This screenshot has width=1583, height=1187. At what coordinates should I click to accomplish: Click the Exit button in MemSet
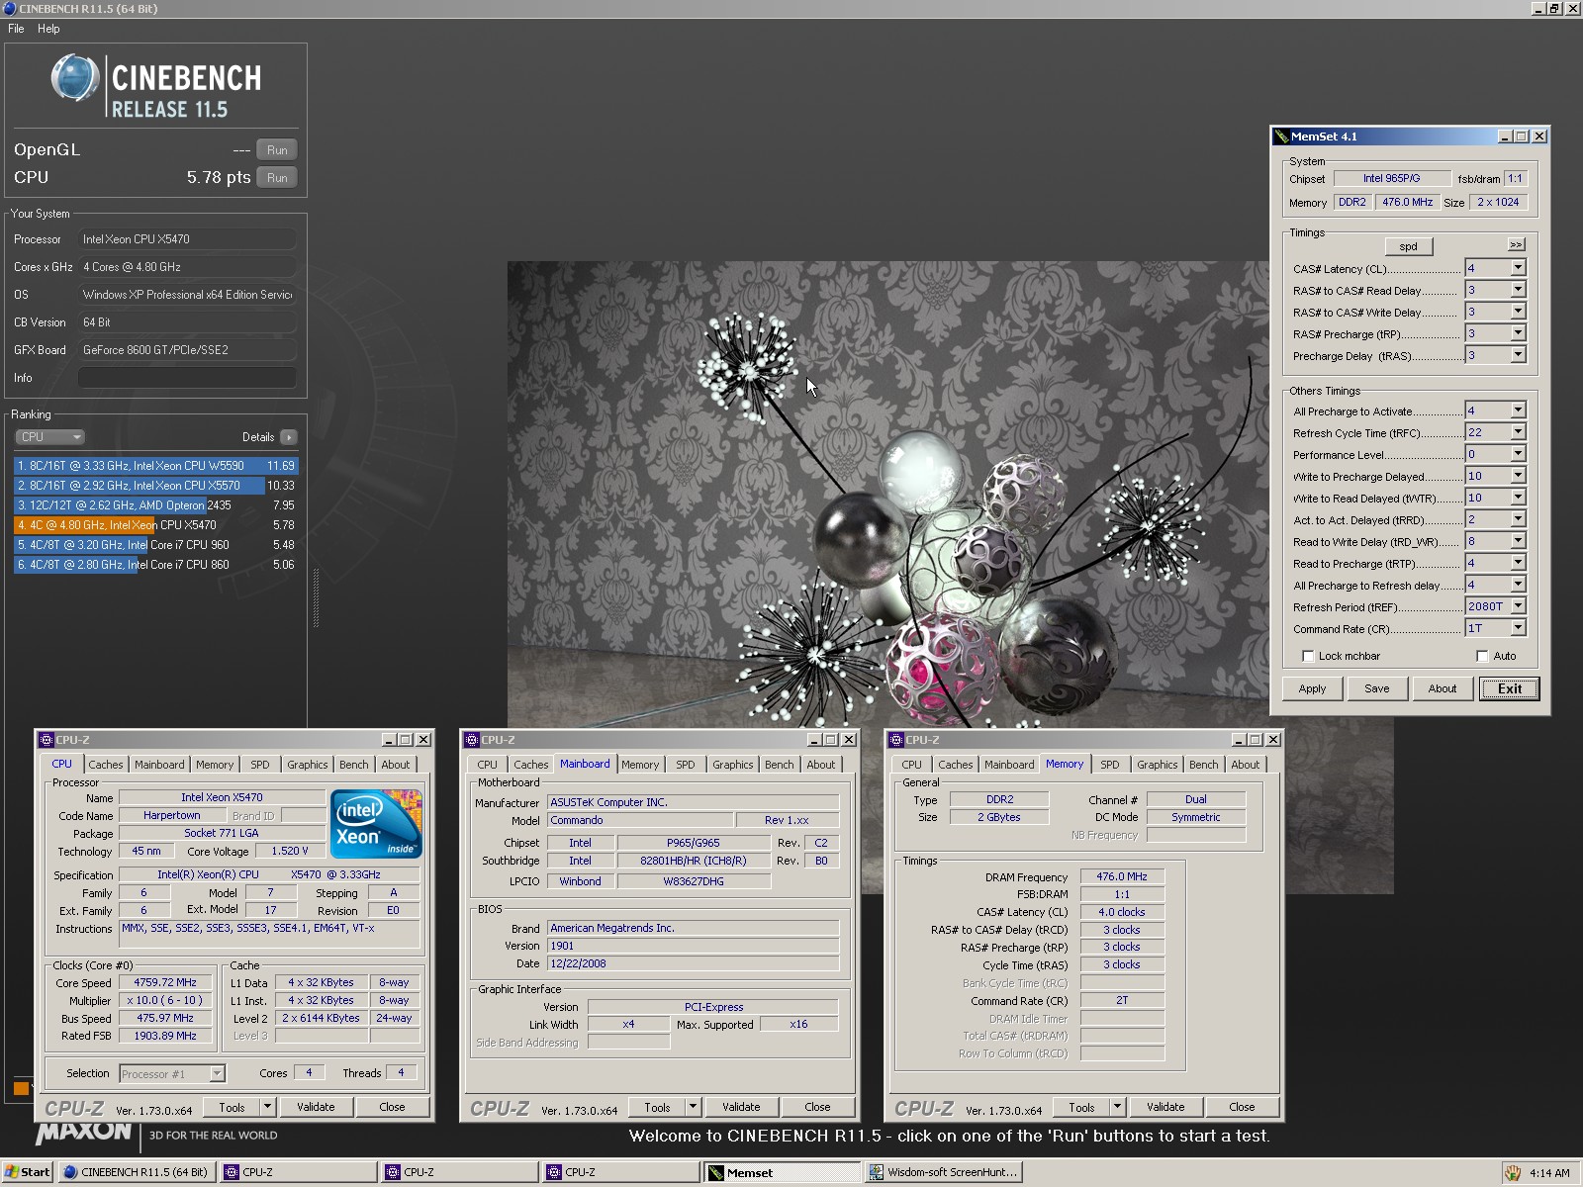(1509, 688)
